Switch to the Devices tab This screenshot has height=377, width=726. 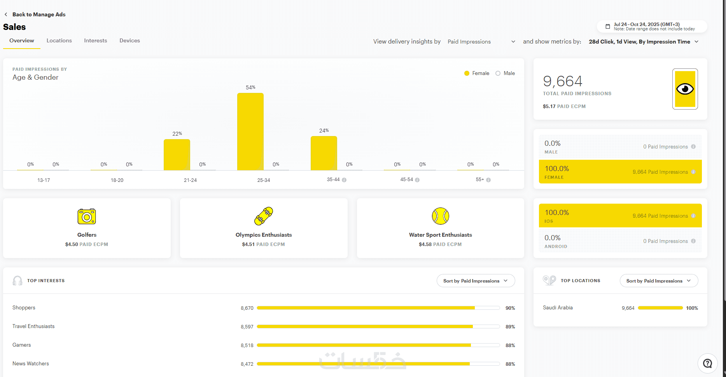click(x=129, y=40)
